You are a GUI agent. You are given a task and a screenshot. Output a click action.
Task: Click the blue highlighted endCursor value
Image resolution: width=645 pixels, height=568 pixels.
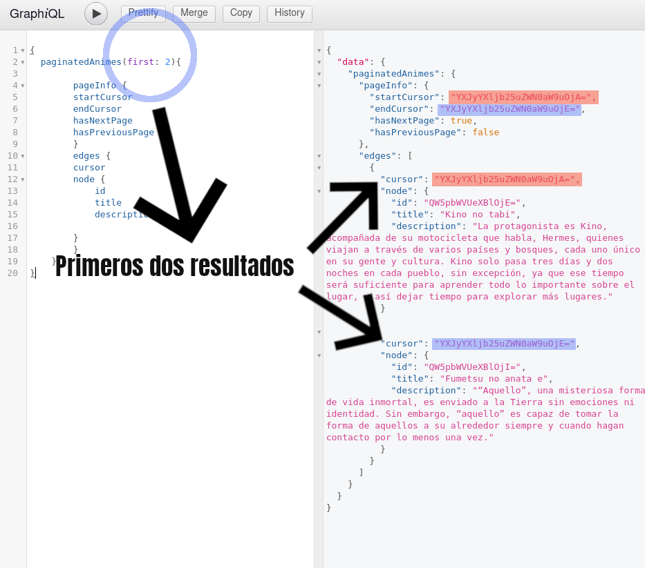[x=509, y=109]
